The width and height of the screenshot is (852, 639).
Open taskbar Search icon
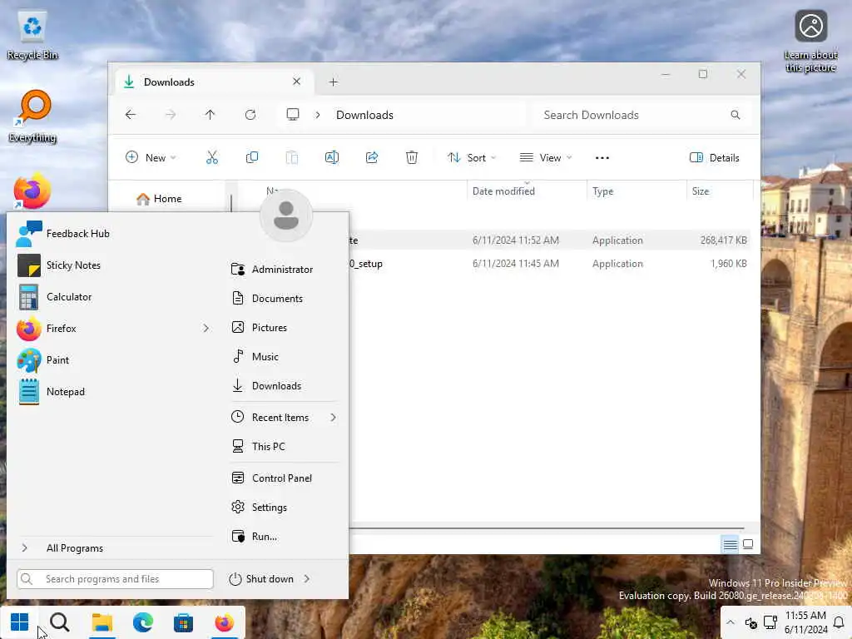click(x=60, y=622)
